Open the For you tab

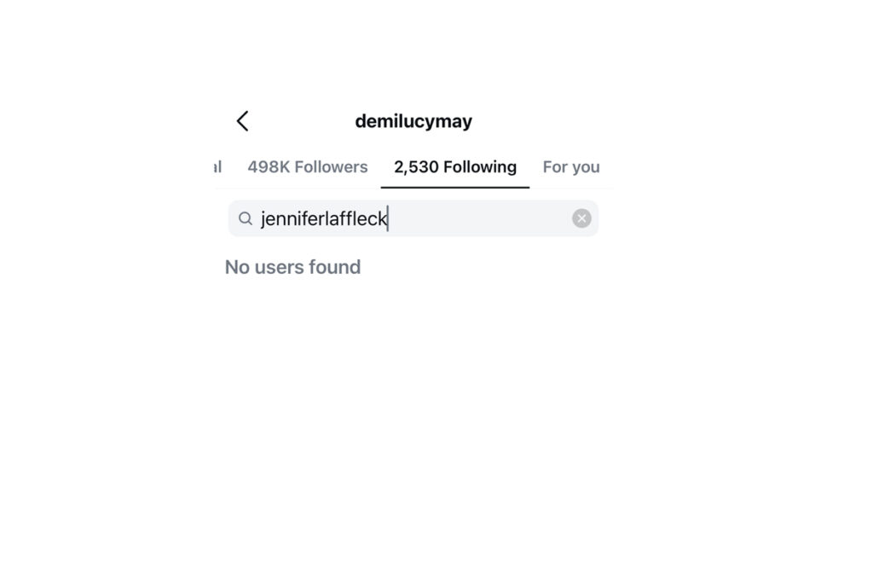coord(571,167)
